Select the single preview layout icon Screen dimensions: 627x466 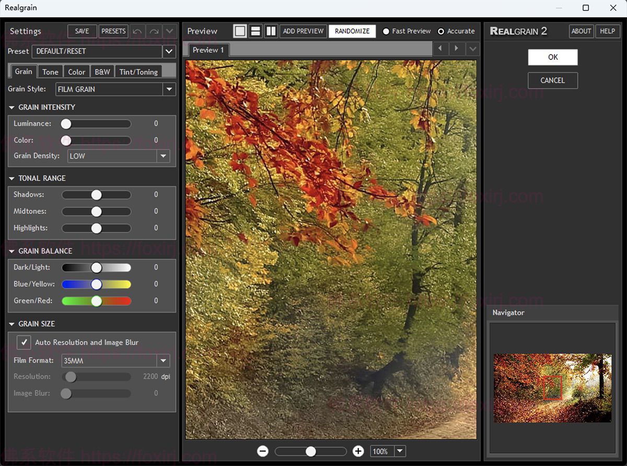pos(240,31)
